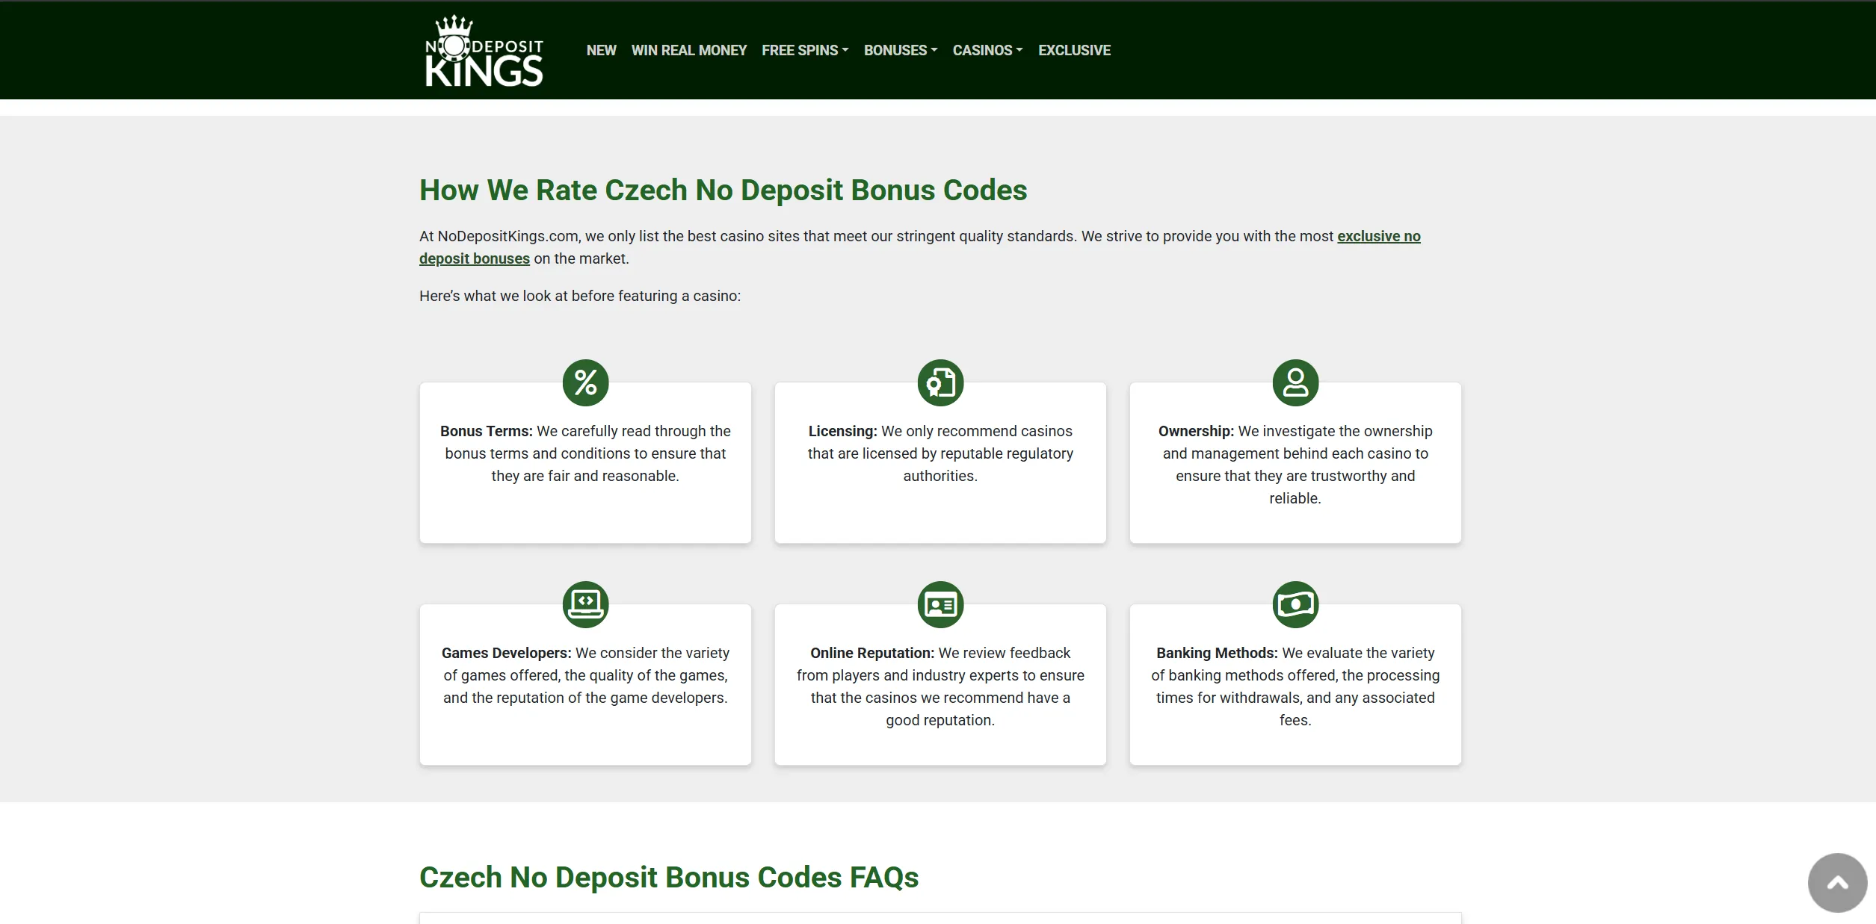The width and height of the screenshot is (1876, 924).
Task: Click the No Deposit Kings logo
Action: 484,51
